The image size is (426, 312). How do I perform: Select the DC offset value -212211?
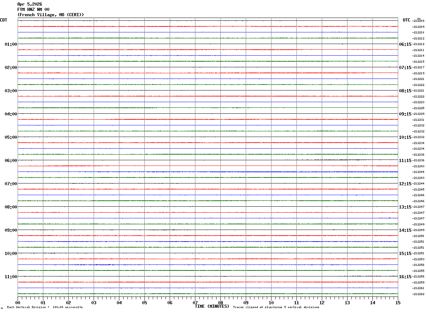418,50
